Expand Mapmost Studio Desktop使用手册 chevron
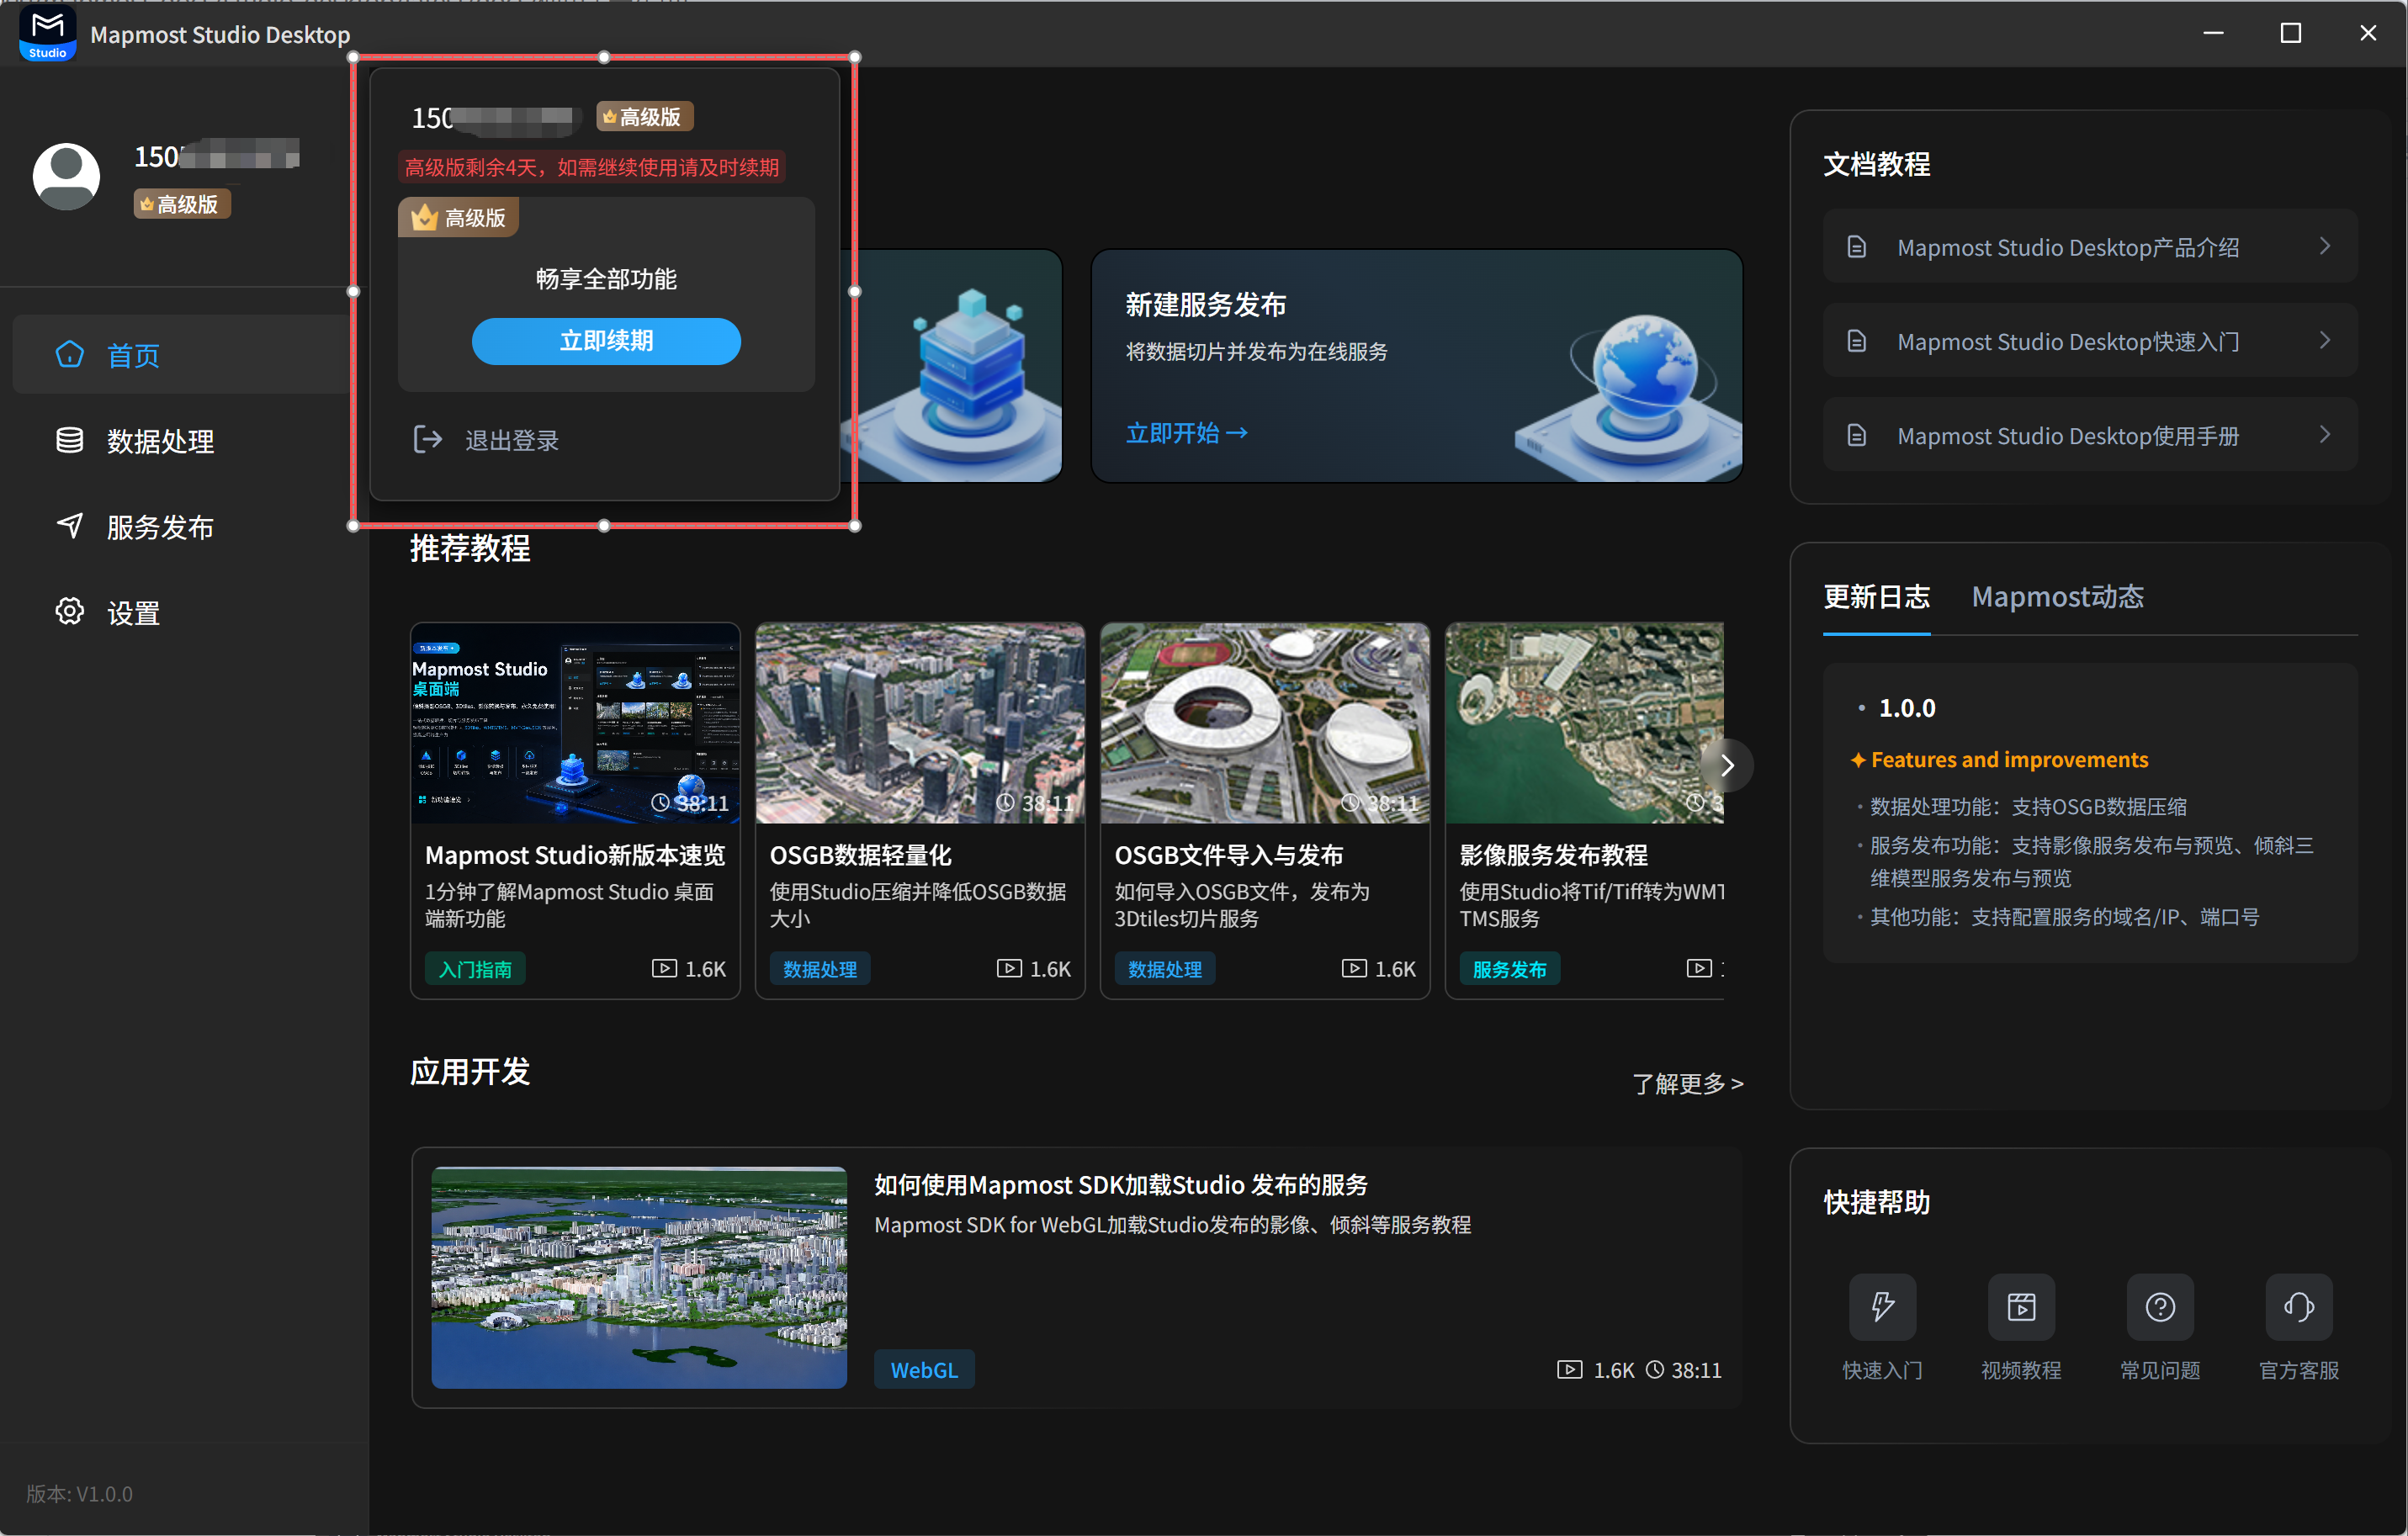Screen dimensions: 2408x1536 (x=2325, y=434)
